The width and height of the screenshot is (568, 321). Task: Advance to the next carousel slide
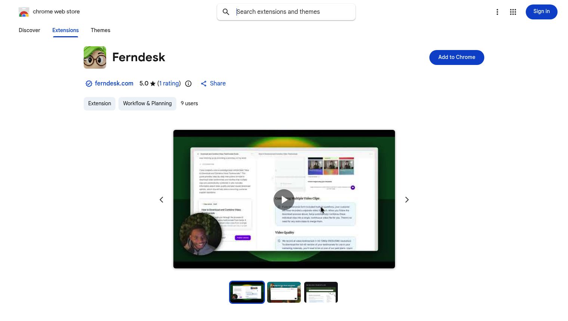click(x=407, y=199)
